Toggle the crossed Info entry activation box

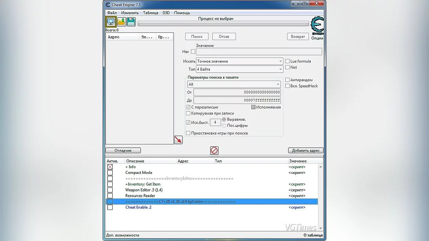click(110, 167)
